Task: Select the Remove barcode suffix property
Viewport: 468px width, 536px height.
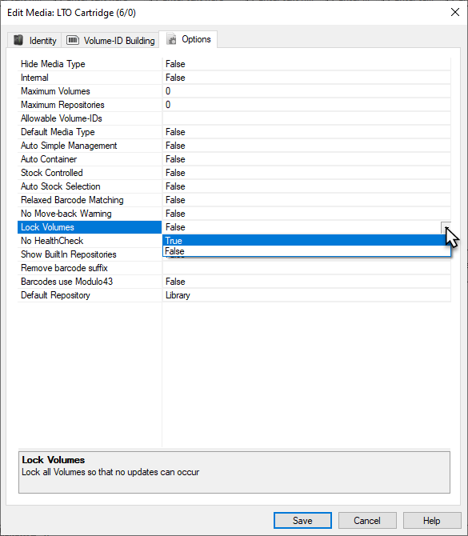Action: pyautogui.click(x=90, y=268)
